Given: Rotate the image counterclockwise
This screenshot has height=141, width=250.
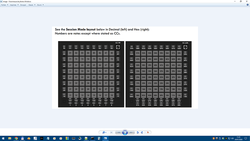Looking at the screenshot, I should [x=138, y=132].
